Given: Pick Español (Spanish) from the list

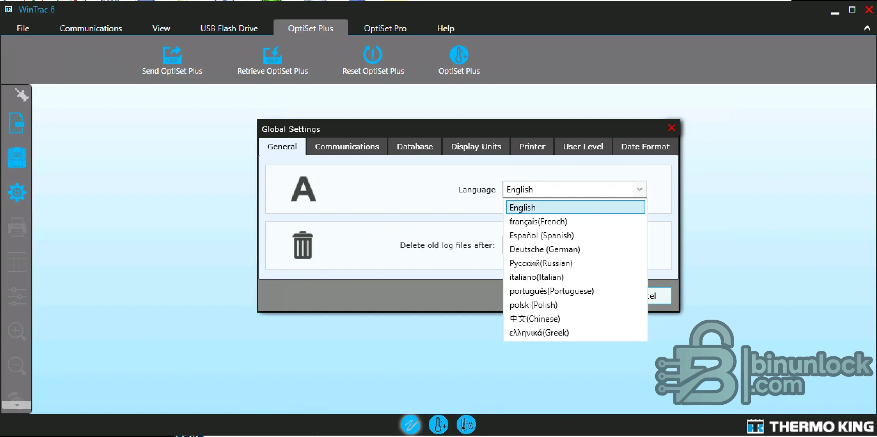Looking at the screenshot, I should tap(575, 235).
